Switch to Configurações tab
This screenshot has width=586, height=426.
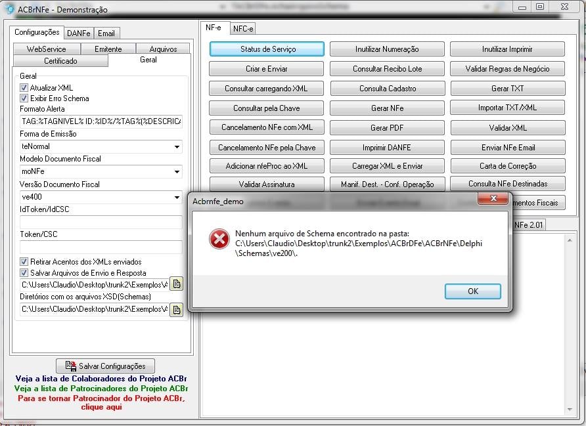37,32
